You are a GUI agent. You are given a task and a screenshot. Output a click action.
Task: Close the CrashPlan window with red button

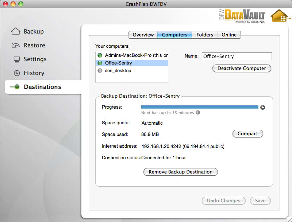coord(5,4)
